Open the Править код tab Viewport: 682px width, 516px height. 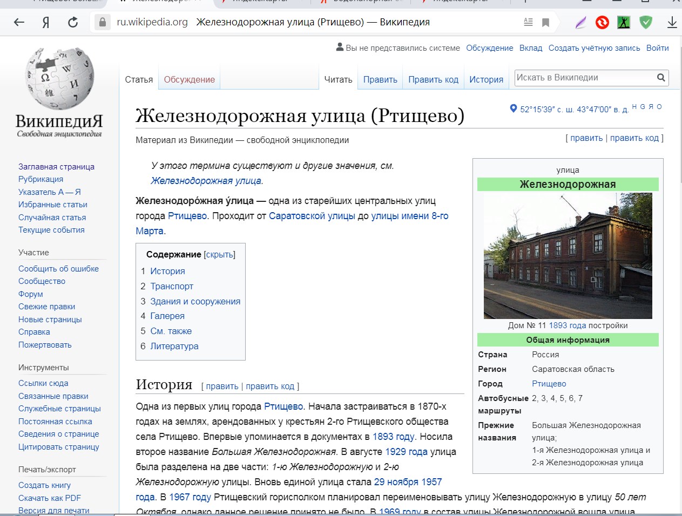point(433,79)
